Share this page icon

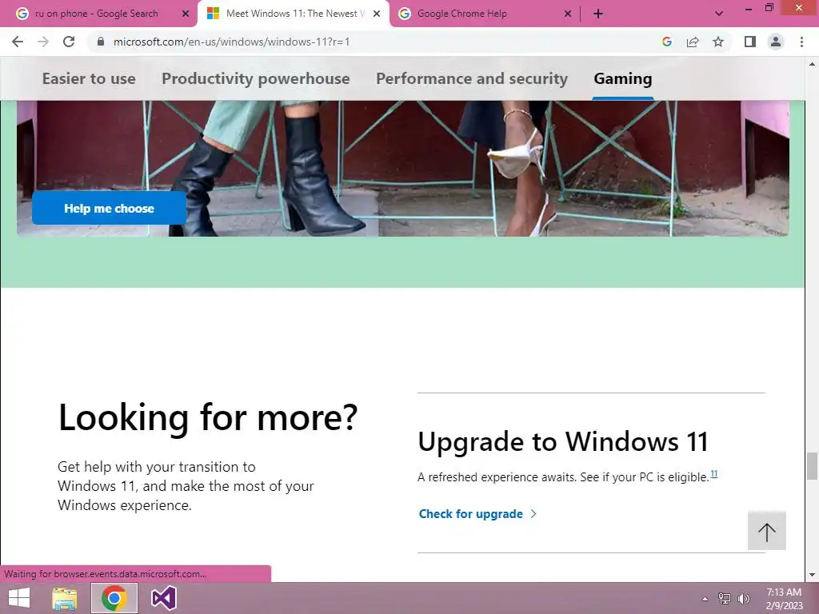pyautogui.click(x=693, y=42)
